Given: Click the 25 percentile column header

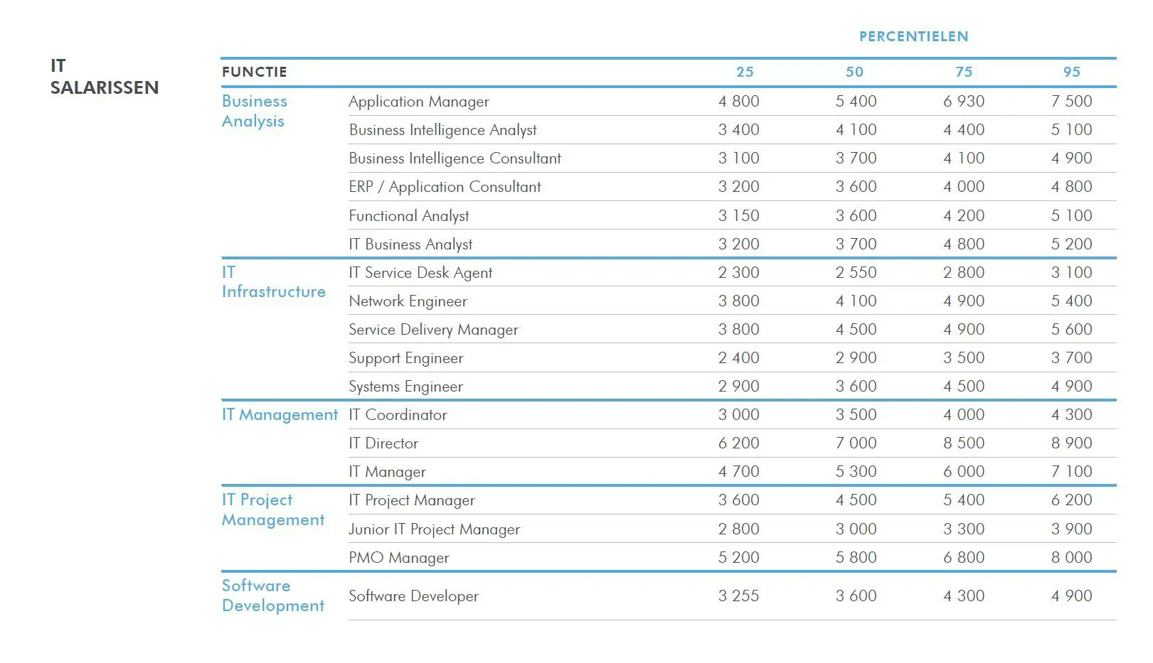Looking at the screenshot, I should (x=745, y=72).
